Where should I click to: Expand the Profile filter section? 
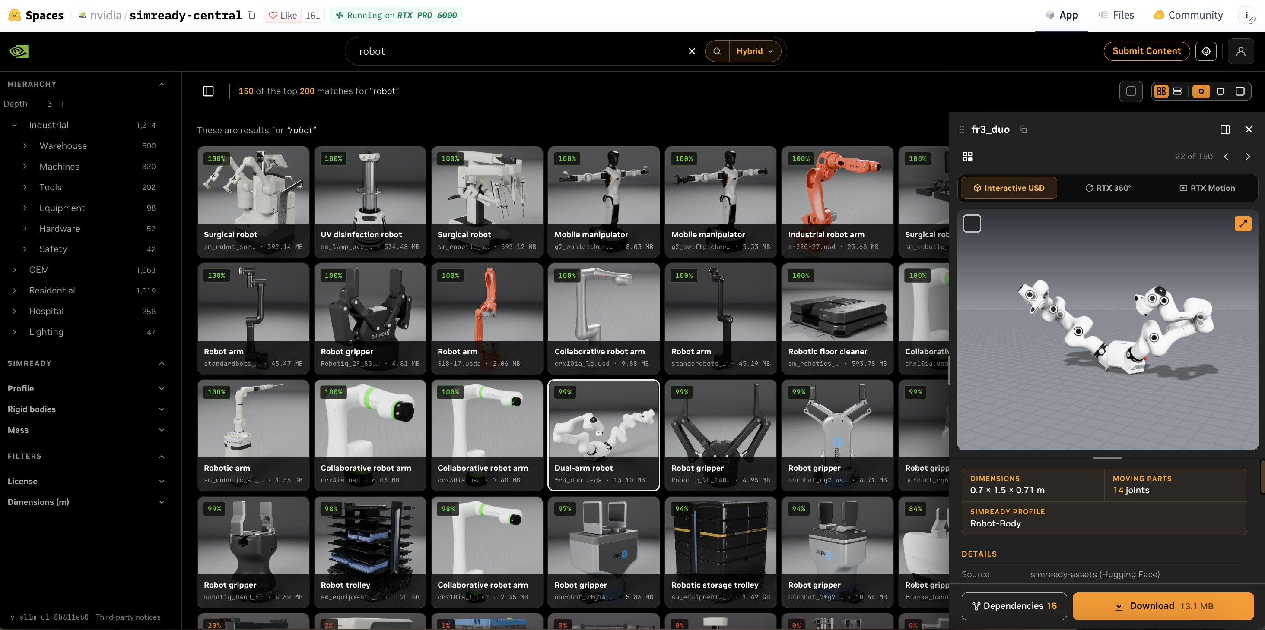[86, 389]
